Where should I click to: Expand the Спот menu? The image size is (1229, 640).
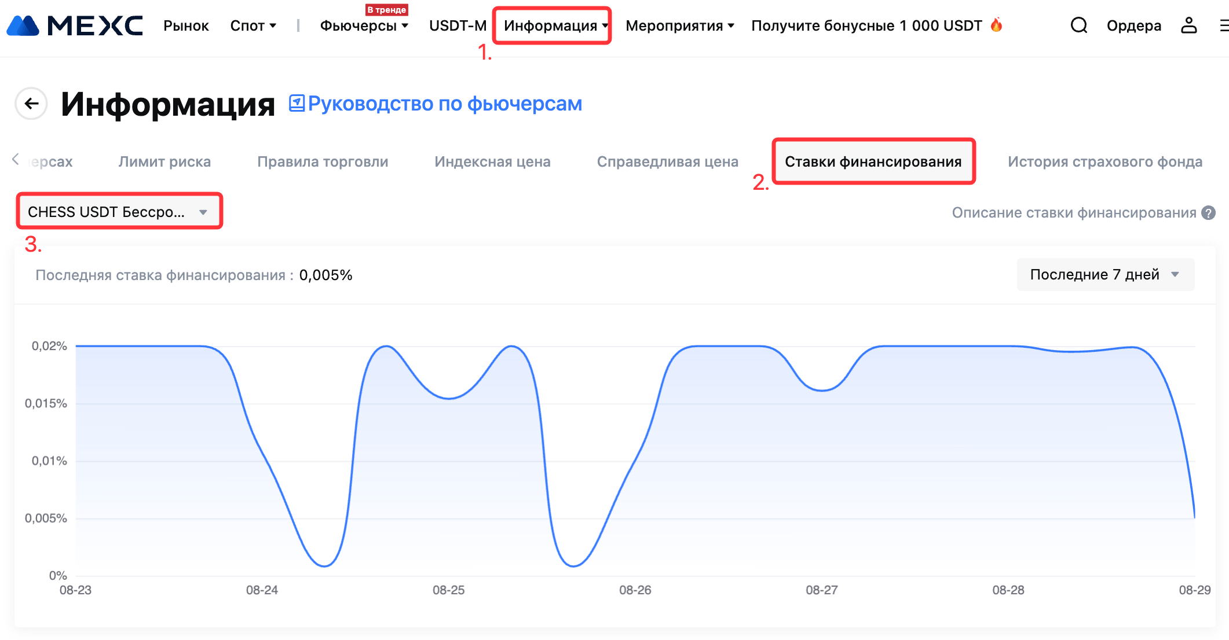coord(253,25)
